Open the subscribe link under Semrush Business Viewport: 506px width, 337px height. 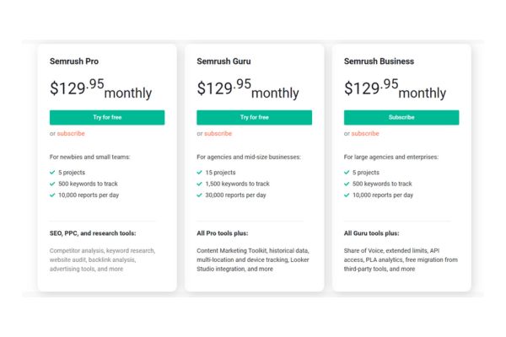(365, 133)
